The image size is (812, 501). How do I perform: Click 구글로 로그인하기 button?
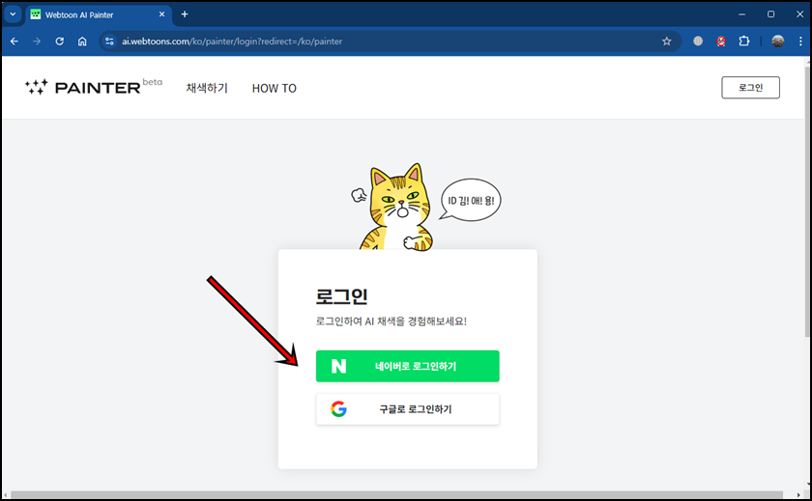pos(408,409)
